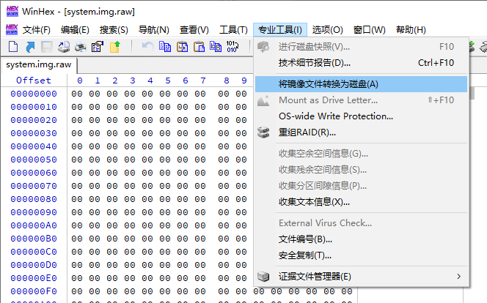This screenshot has height=303, width=487.
Task: Click the Write clipboard toolbar icon
Action: (x=216, y=47)
